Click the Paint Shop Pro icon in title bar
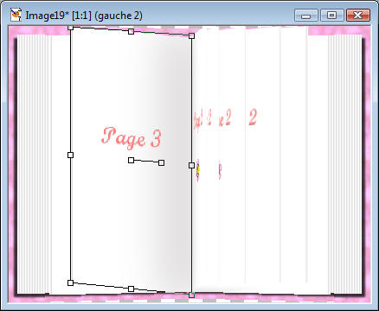Image resolution: width=379 pixels, height=311 pixels. point(16,15)
